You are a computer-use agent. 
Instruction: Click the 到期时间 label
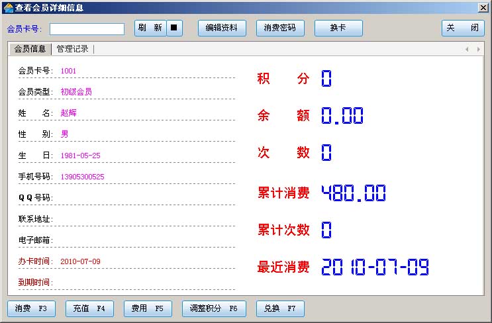36,283
